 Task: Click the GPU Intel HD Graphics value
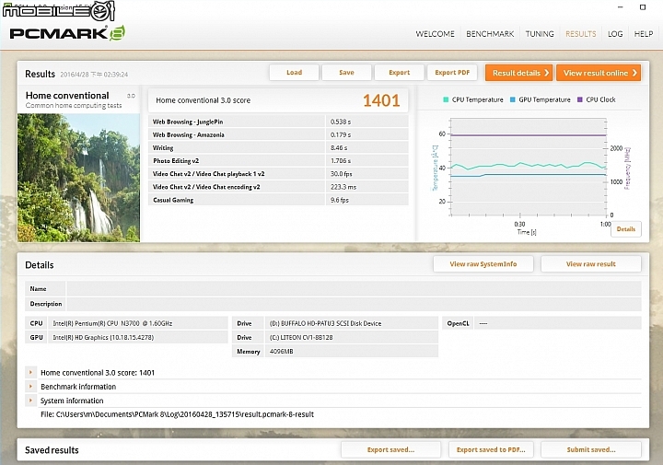137,337
